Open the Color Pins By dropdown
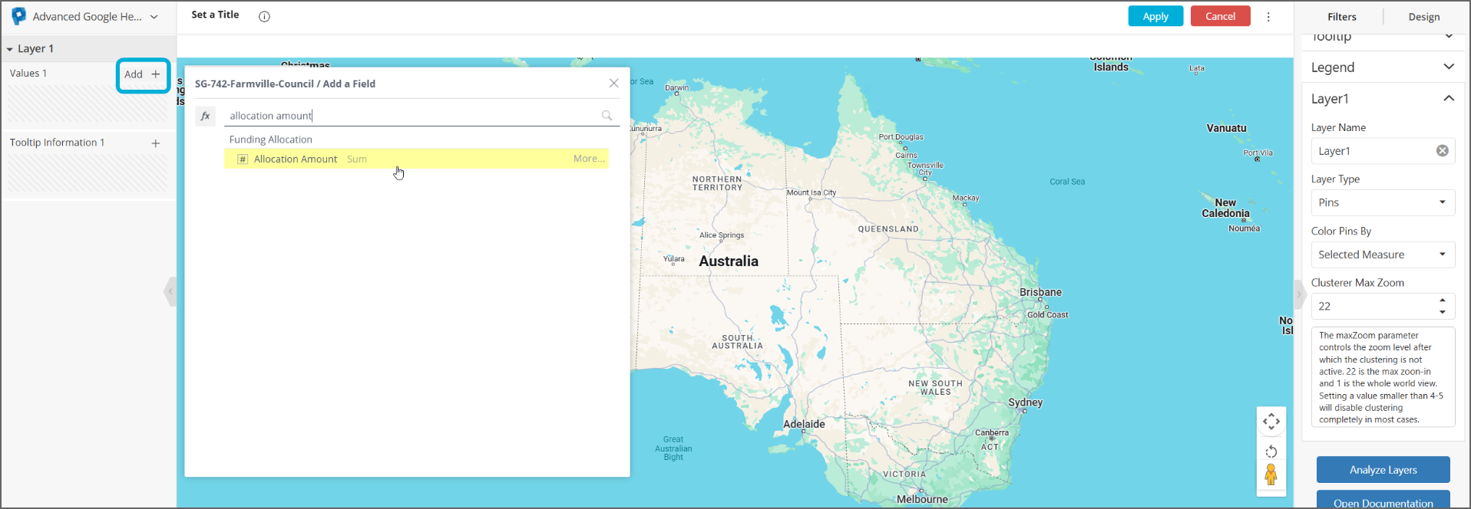 coord(1382,254)
